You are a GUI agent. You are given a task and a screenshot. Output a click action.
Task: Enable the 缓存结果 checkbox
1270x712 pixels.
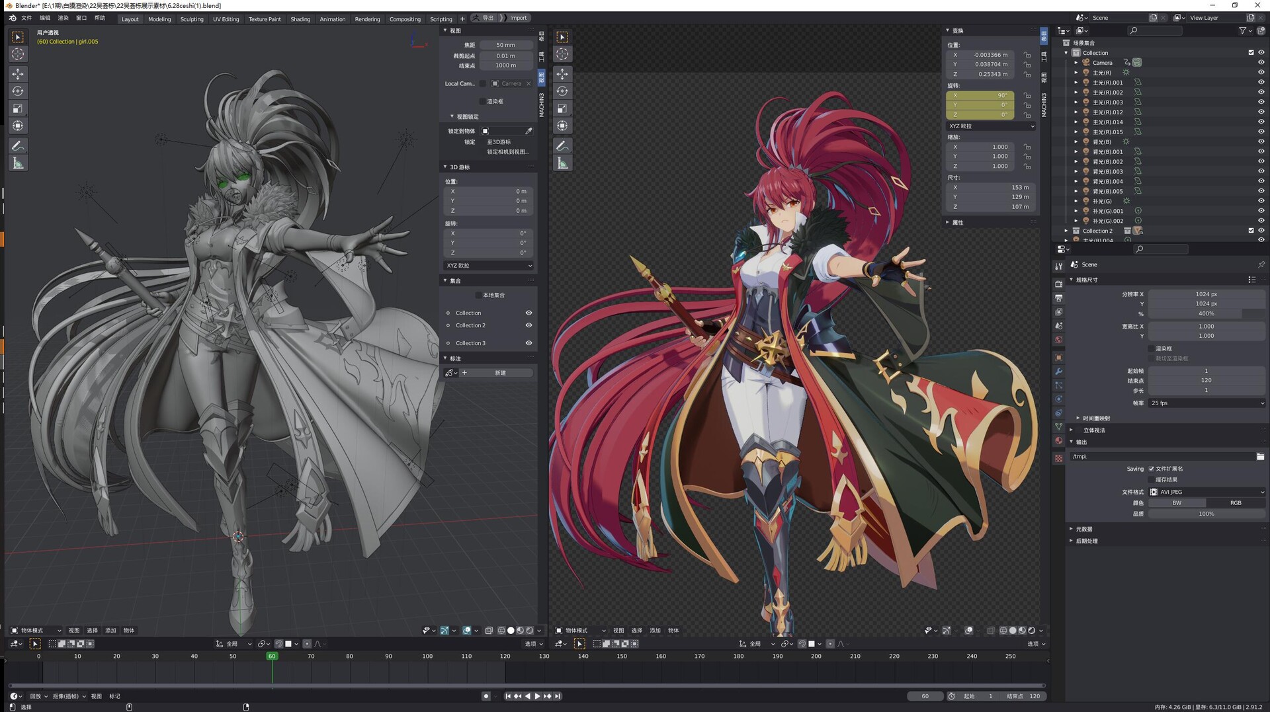click(1151, 480)
